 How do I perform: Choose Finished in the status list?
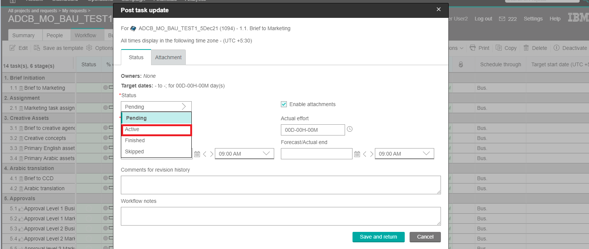pyautogui.click(x=156, y=140)
